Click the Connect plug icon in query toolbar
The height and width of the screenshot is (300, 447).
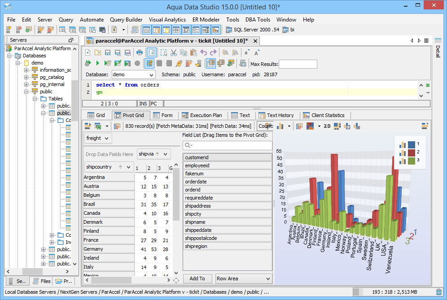[x=179, y=63]
